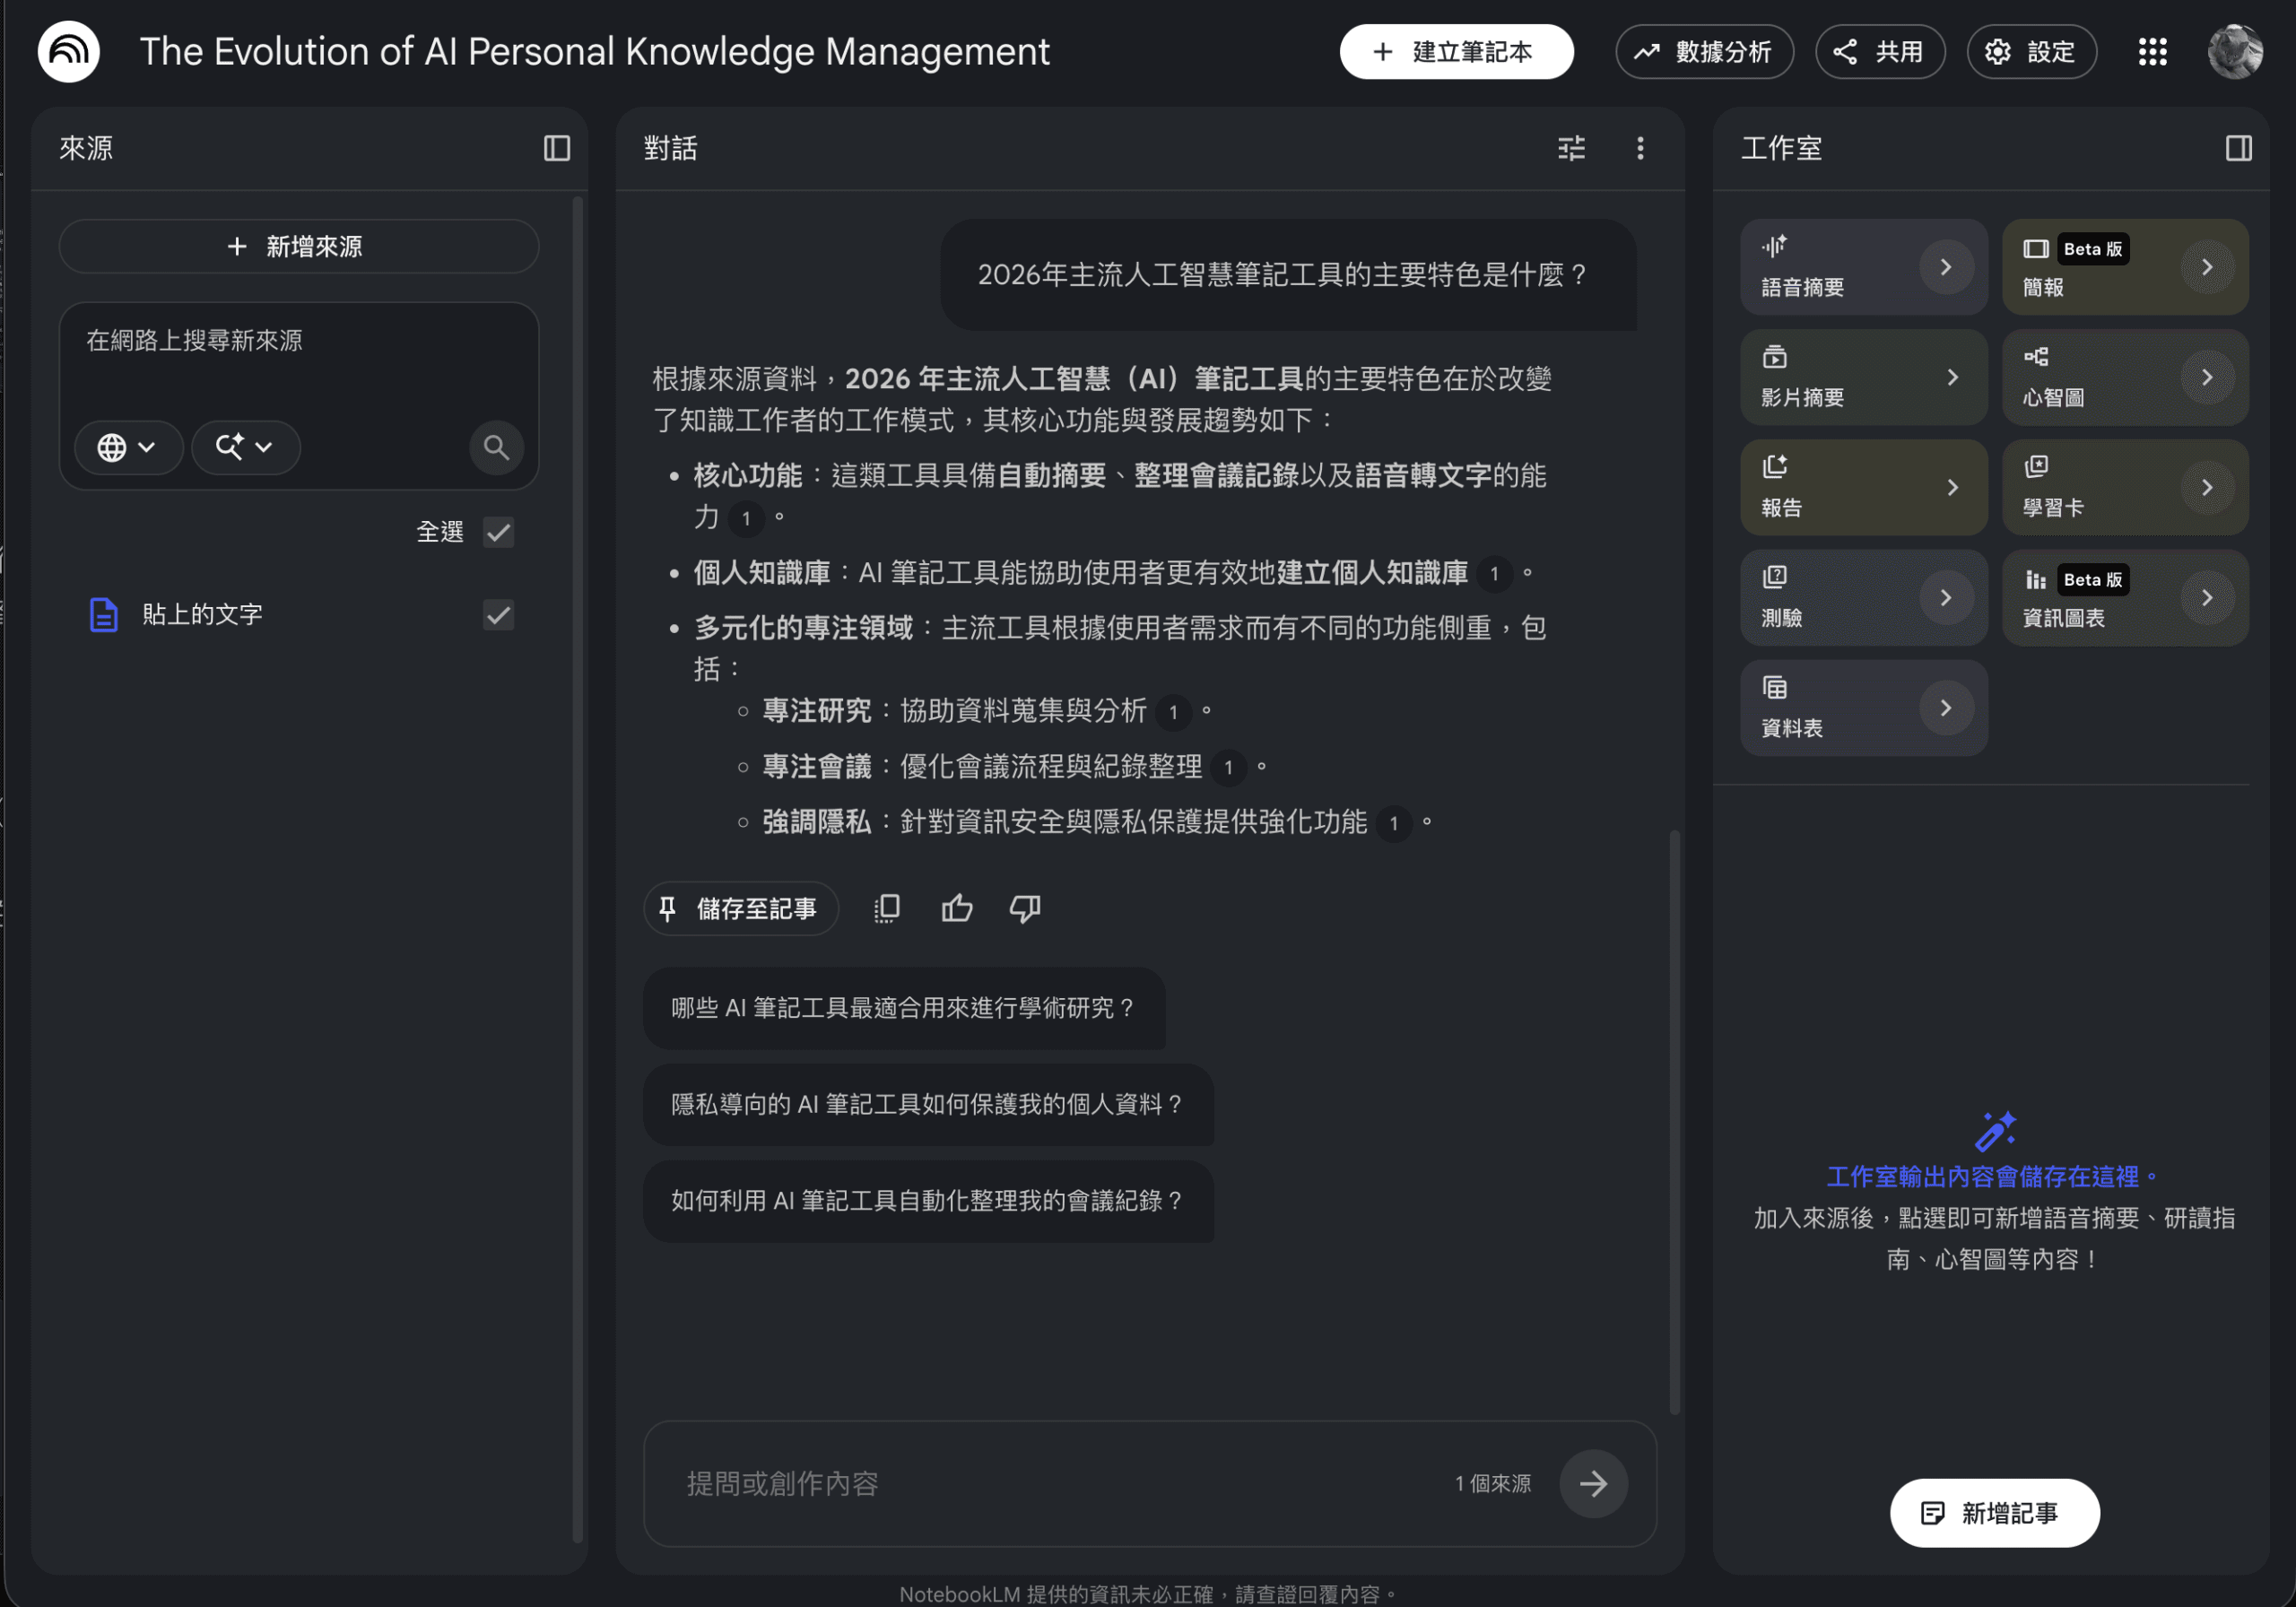Image resolution: width=2296 pixels, height=1607 pixels.
Task: Click the 學習卡 flashcard icon
Action: click(2035, 467)
